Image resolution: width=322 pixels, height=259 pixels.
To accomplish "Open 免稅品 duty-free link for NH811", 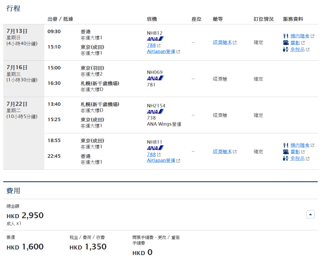I will pos(297,158).
